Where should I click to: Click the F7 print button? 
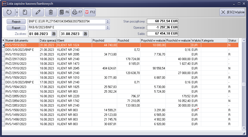point(77,12)
